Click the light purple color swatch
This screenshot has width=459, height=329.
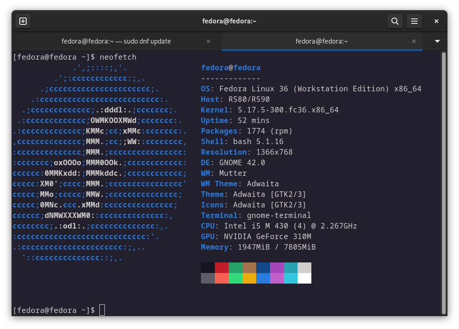pos(276,278)
